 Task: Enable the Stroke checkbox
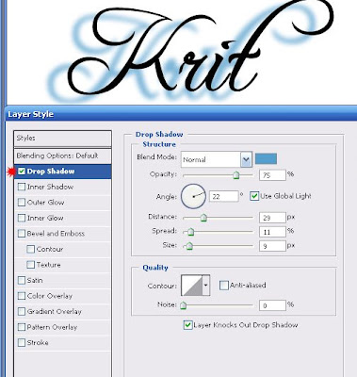pos(22,343)
